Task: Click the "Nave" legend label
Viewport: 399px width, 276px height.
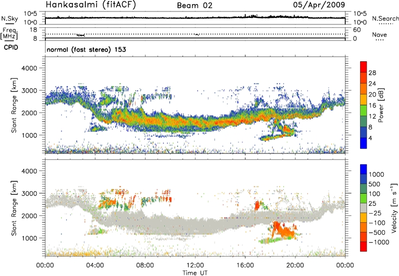Action: click(380, 34)
